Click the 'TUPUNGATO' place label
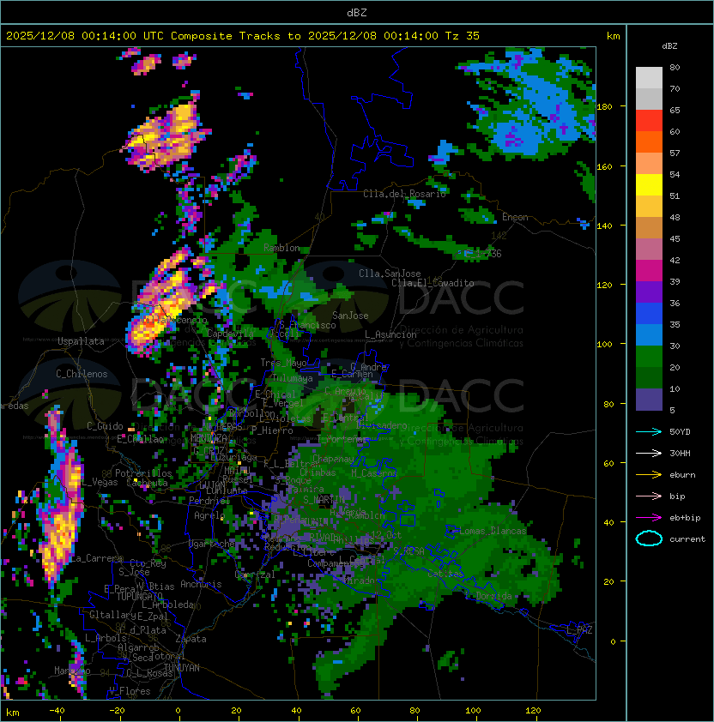714x722 pixels. point(138,597)
